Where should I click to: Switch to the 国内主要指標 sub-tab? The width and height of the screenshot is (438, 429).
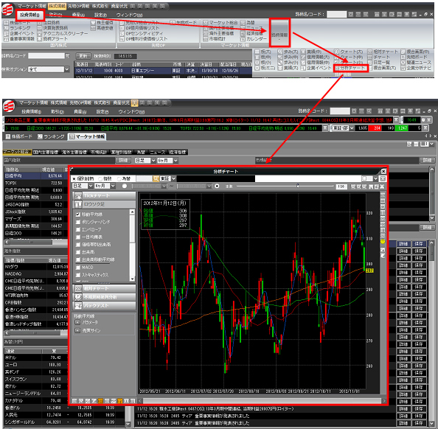46,152
